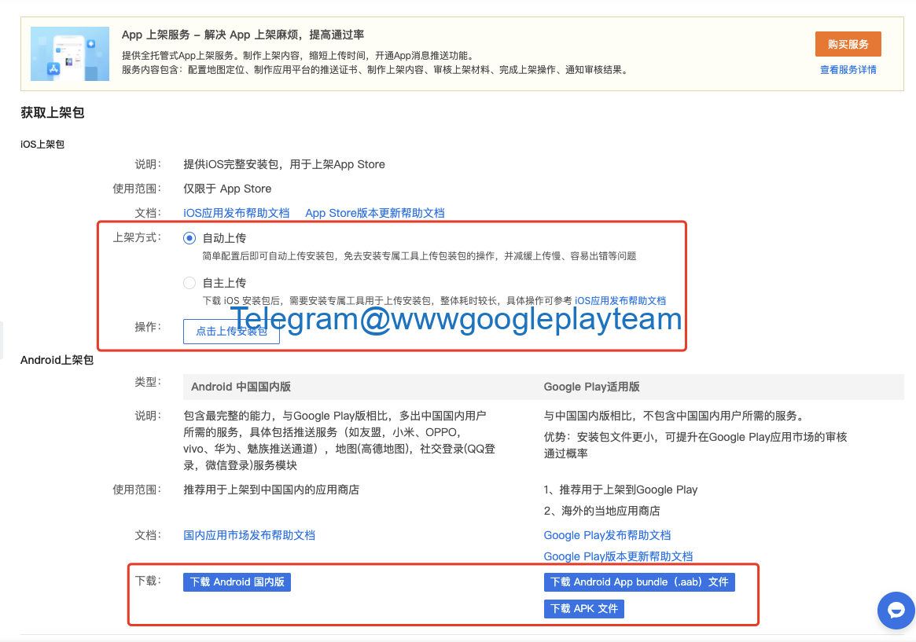This screenshot has width=916, height=642.
Task: Click the 上架方式 label
Action: click(137, 237)
